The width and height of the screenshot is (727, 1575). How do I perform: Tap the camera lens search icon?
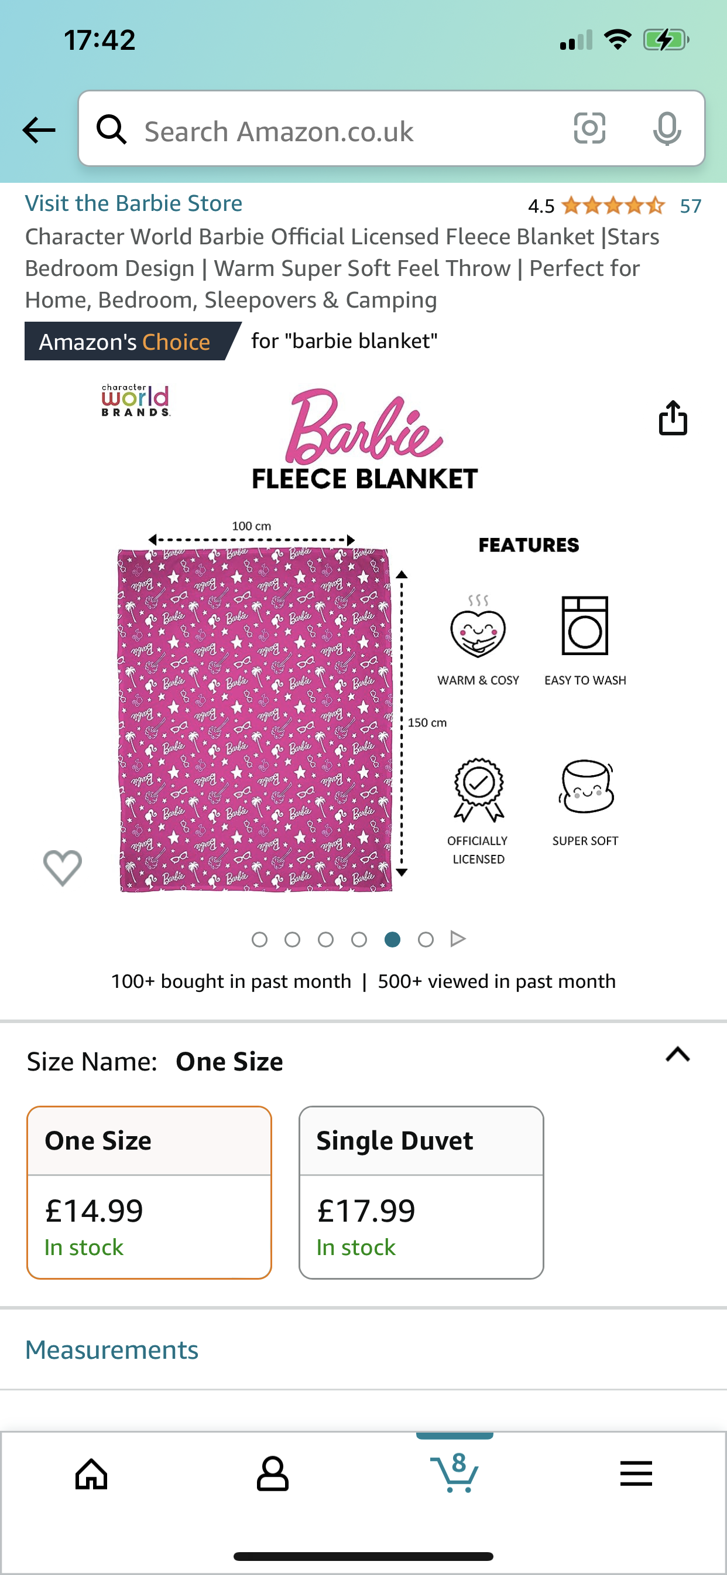(589, 128)
